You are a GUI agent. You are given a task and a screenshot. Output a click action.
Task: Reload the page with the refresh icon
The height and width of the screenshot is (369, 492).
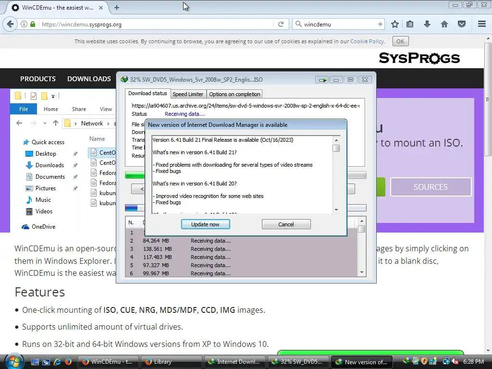[x=281, y=24]
